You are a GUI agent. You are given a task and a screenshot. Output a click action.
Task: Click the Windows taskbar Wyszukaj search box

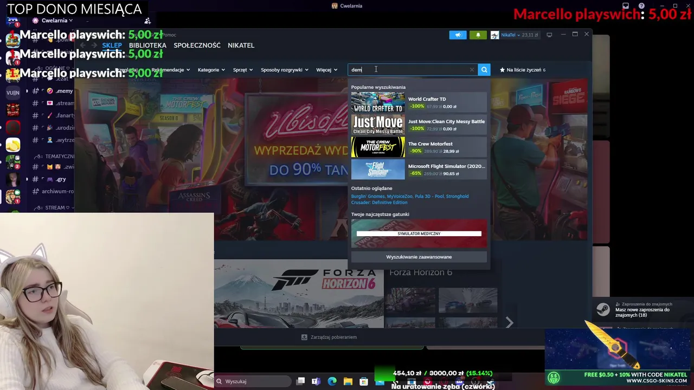[254, 381]
